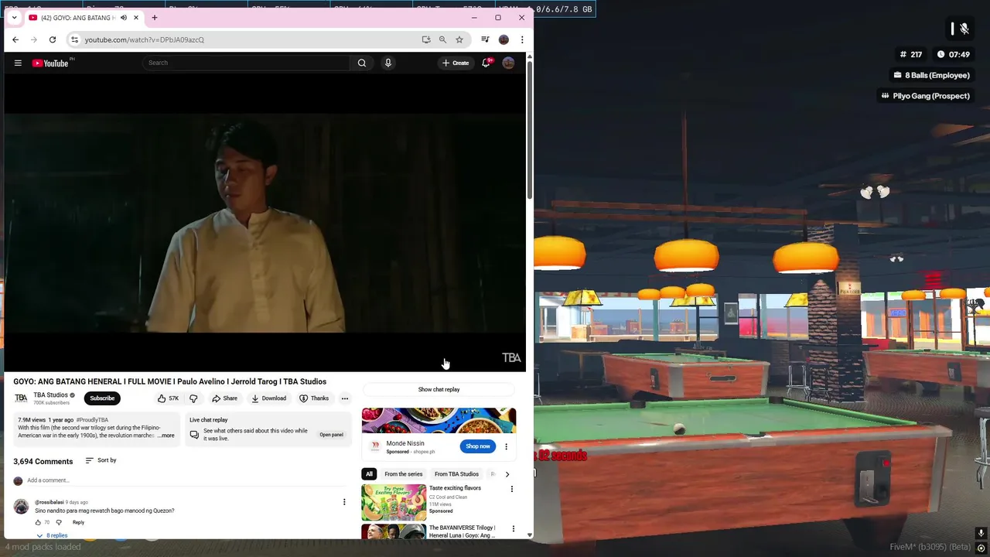This screenshot has width=990, height=557.
Task: Select From the series chip
Action: (x=404, y=474)
